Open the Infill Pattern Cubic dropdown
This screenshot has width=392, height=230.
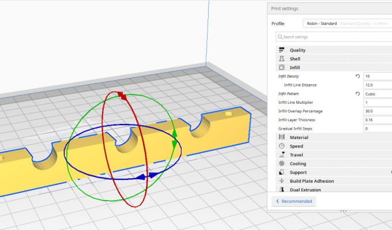(x=378, y=94)
